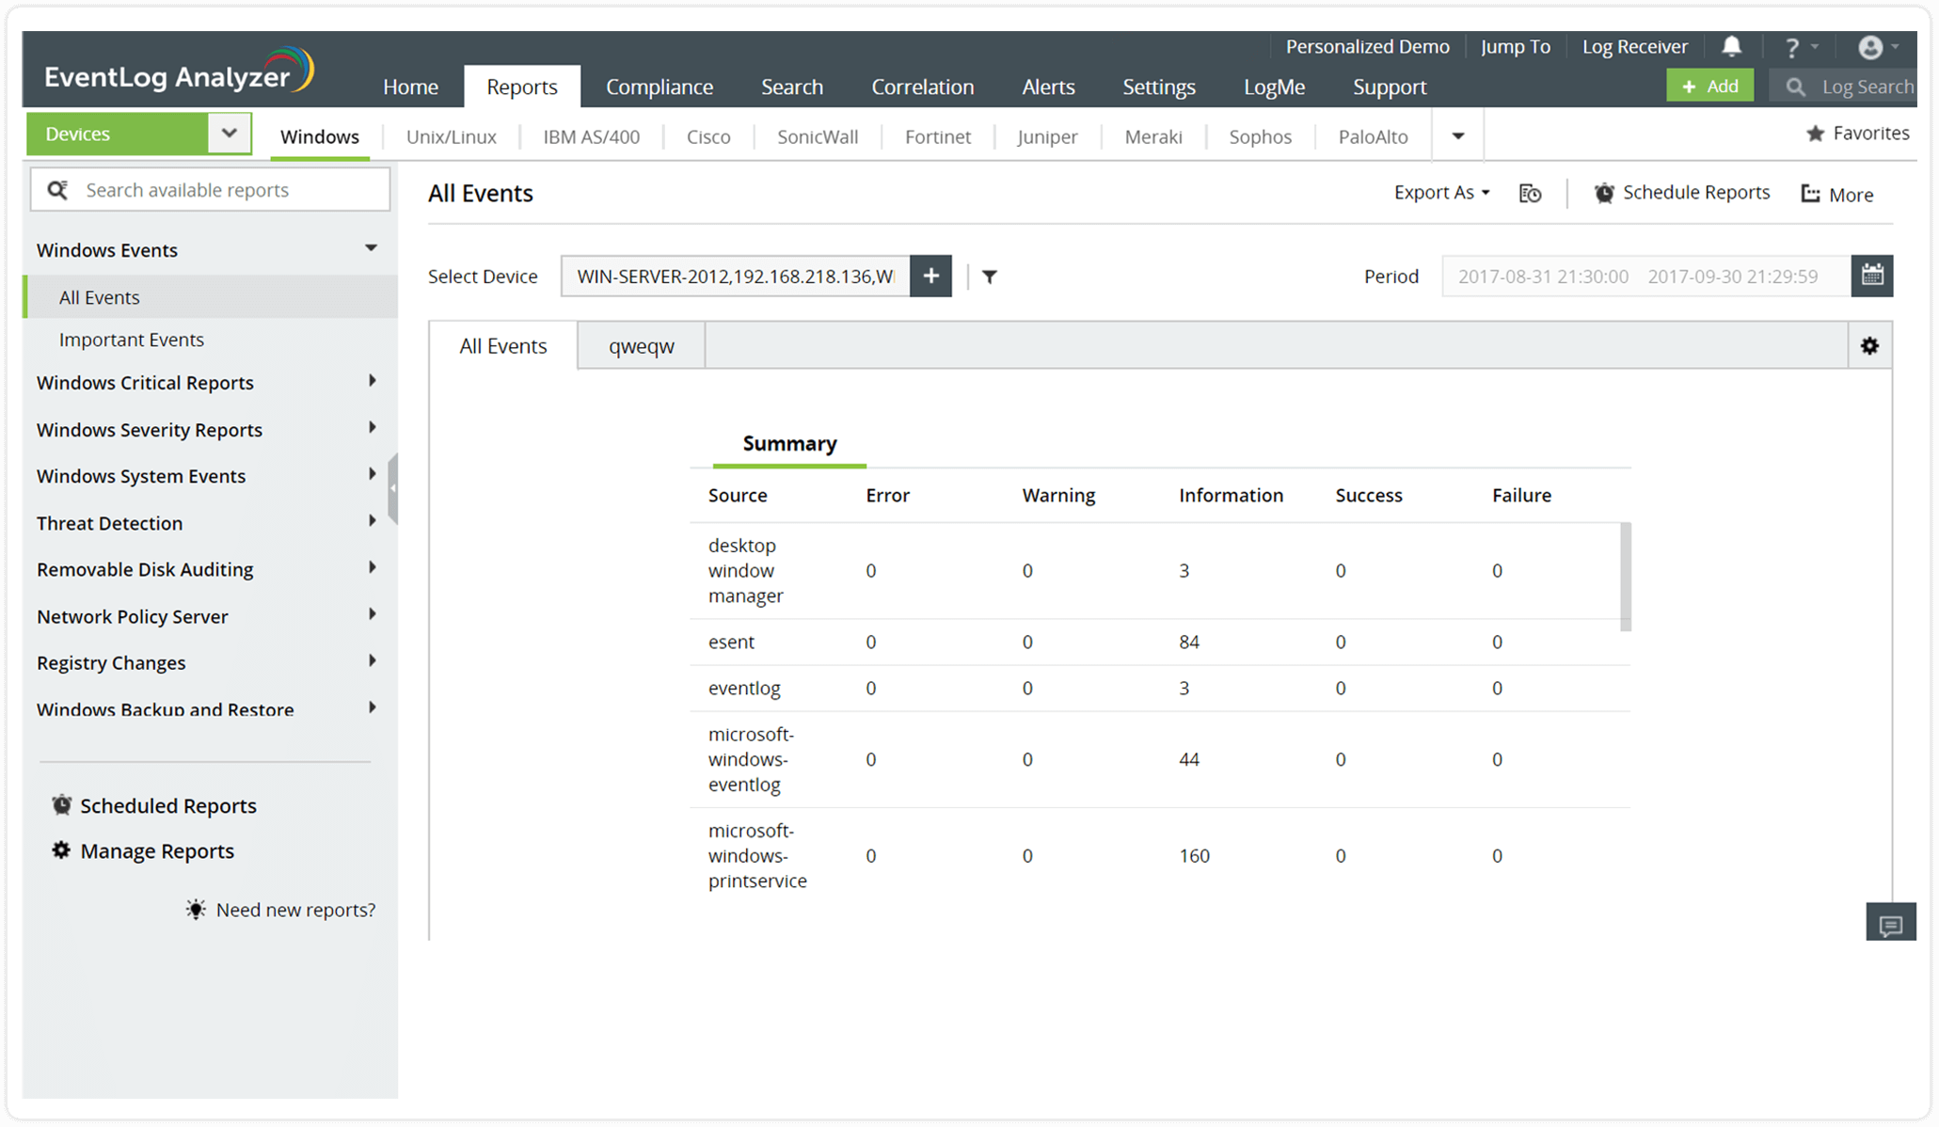Show more vendor tabs dropdown arrow
1939x1127 pixels.
click(1457, 136)
